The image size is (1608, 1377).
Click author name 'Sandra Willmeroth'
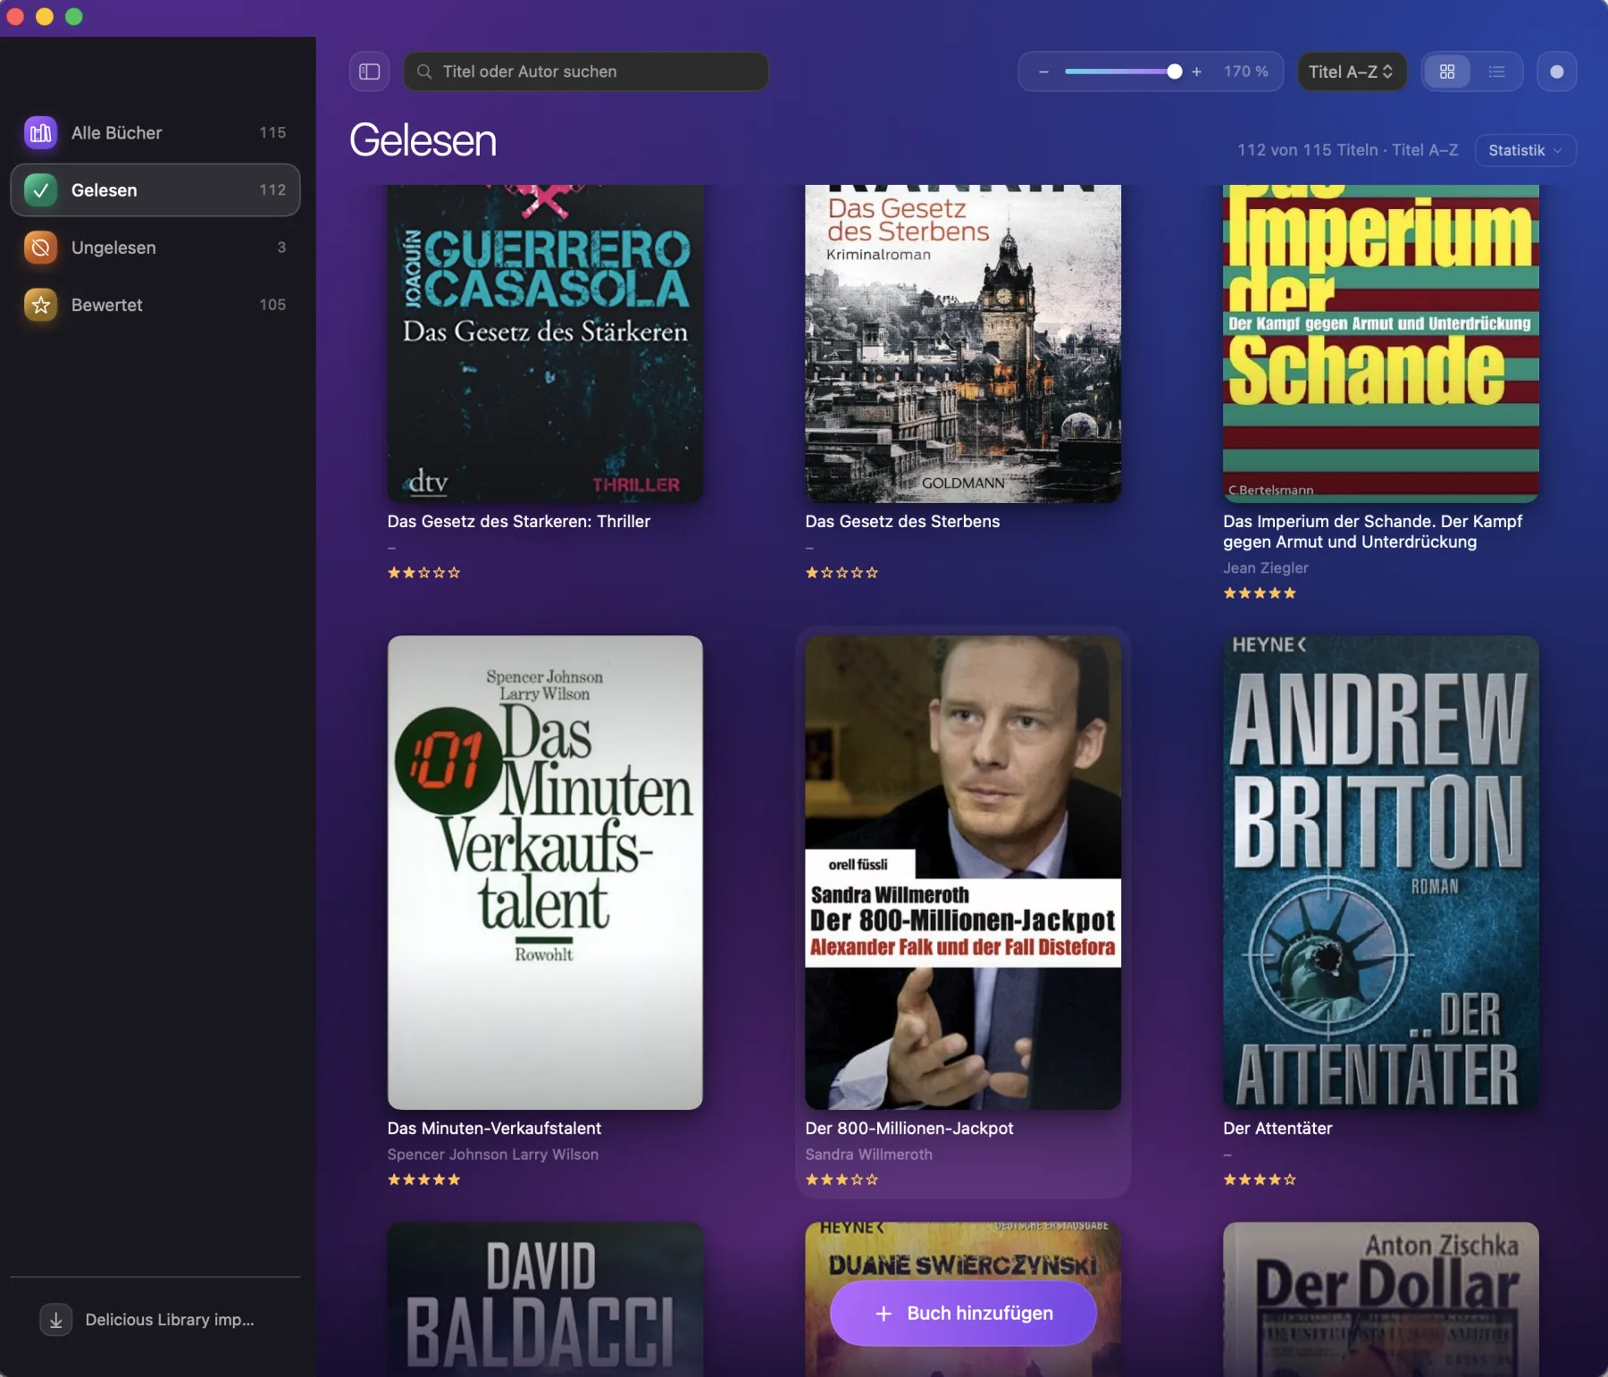[869, 1154]
